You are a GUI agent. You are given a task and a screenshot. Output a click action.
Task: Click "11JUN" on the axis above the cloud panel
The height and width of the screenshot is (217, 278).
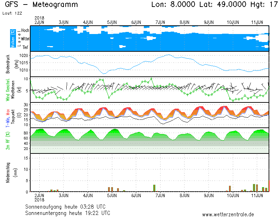point(257,22)
